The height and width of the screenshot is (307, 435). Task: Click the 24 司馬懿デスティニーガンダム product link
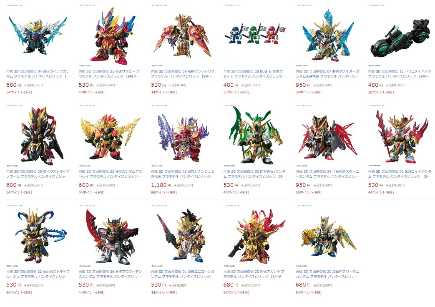[327, 174]
